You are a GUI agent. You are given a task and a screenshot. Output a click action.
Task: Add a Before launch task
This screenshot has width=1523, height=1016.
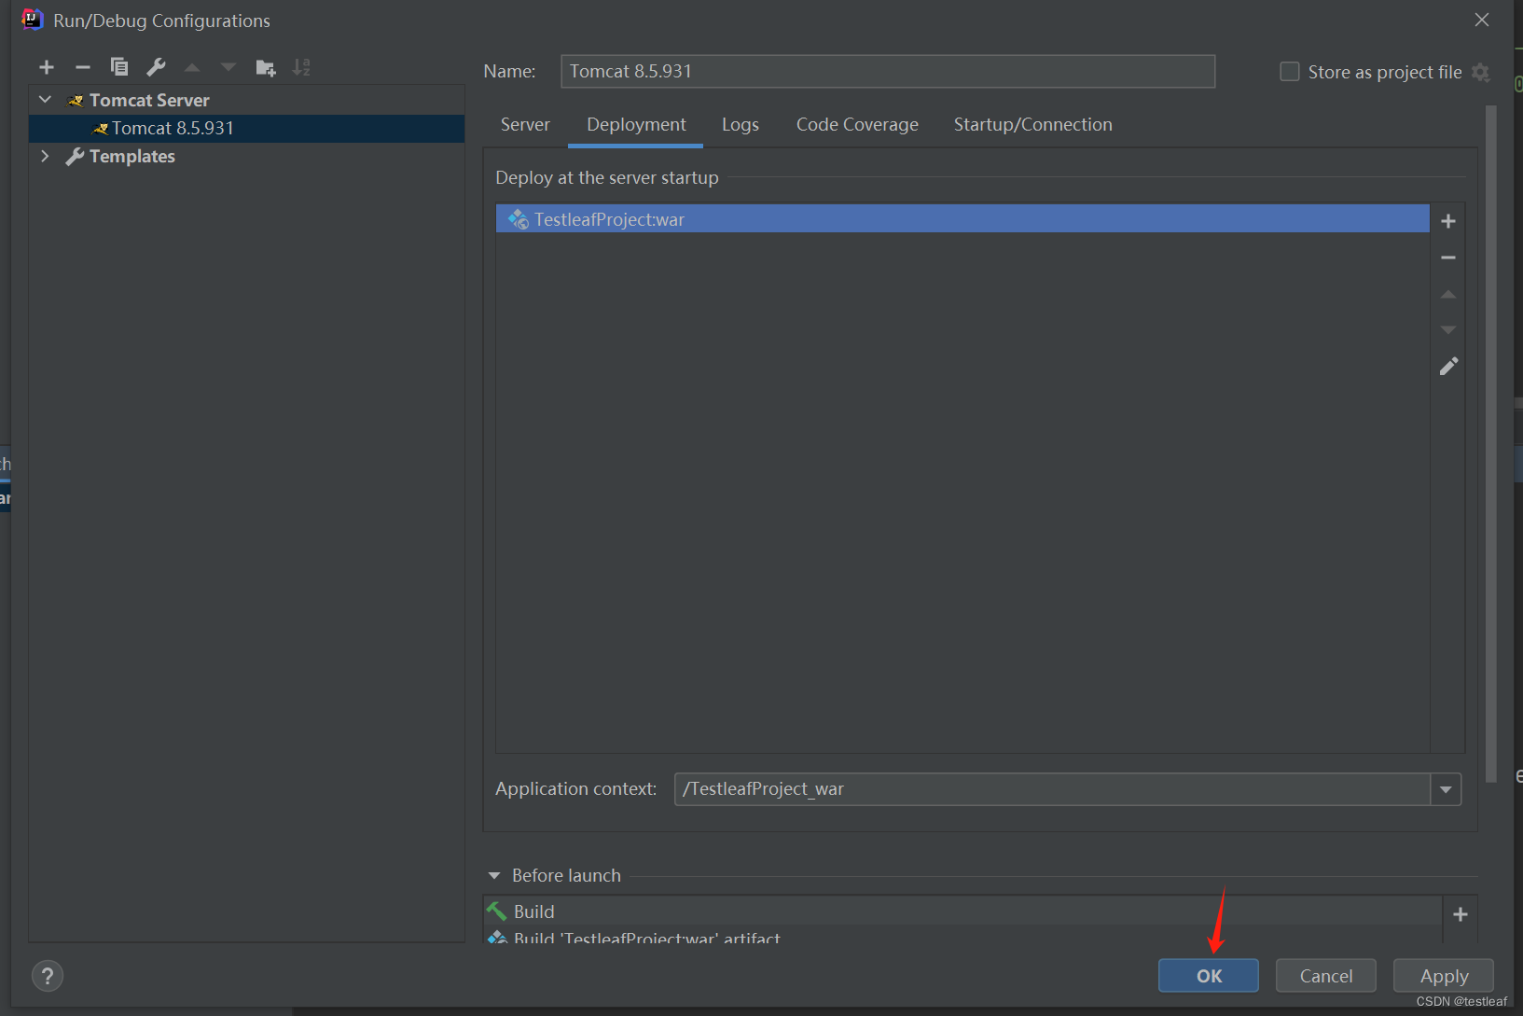pos(1461,914)
